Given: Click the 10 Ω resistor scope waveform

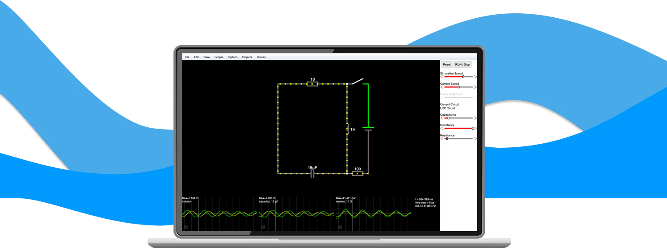Looking at the screenshot, I should click(373, 214).
